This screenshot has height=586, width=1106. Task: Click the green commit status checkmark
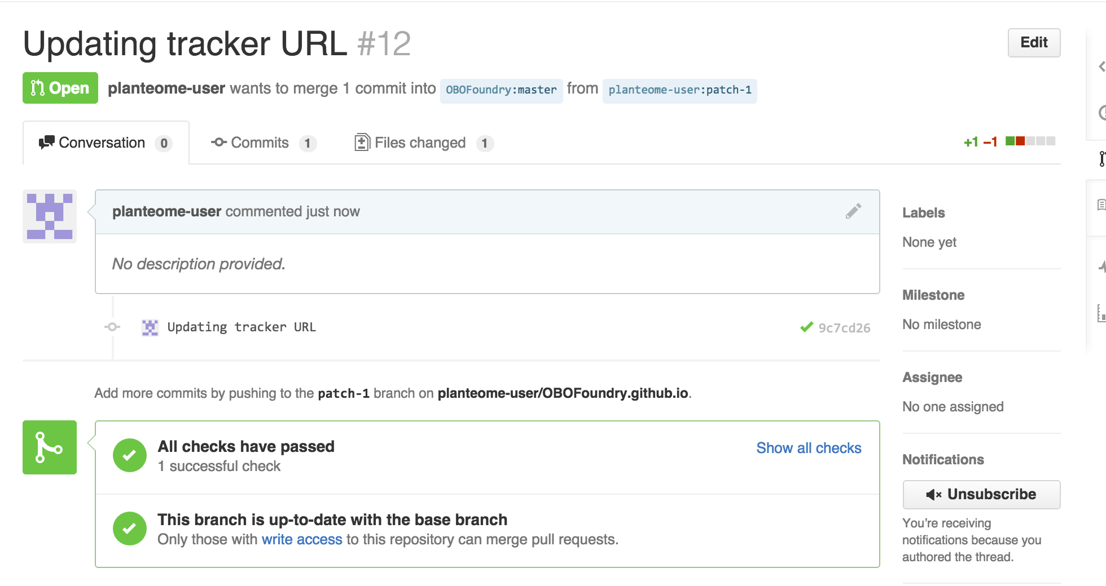pyautogui.click(x=806, y=327)
